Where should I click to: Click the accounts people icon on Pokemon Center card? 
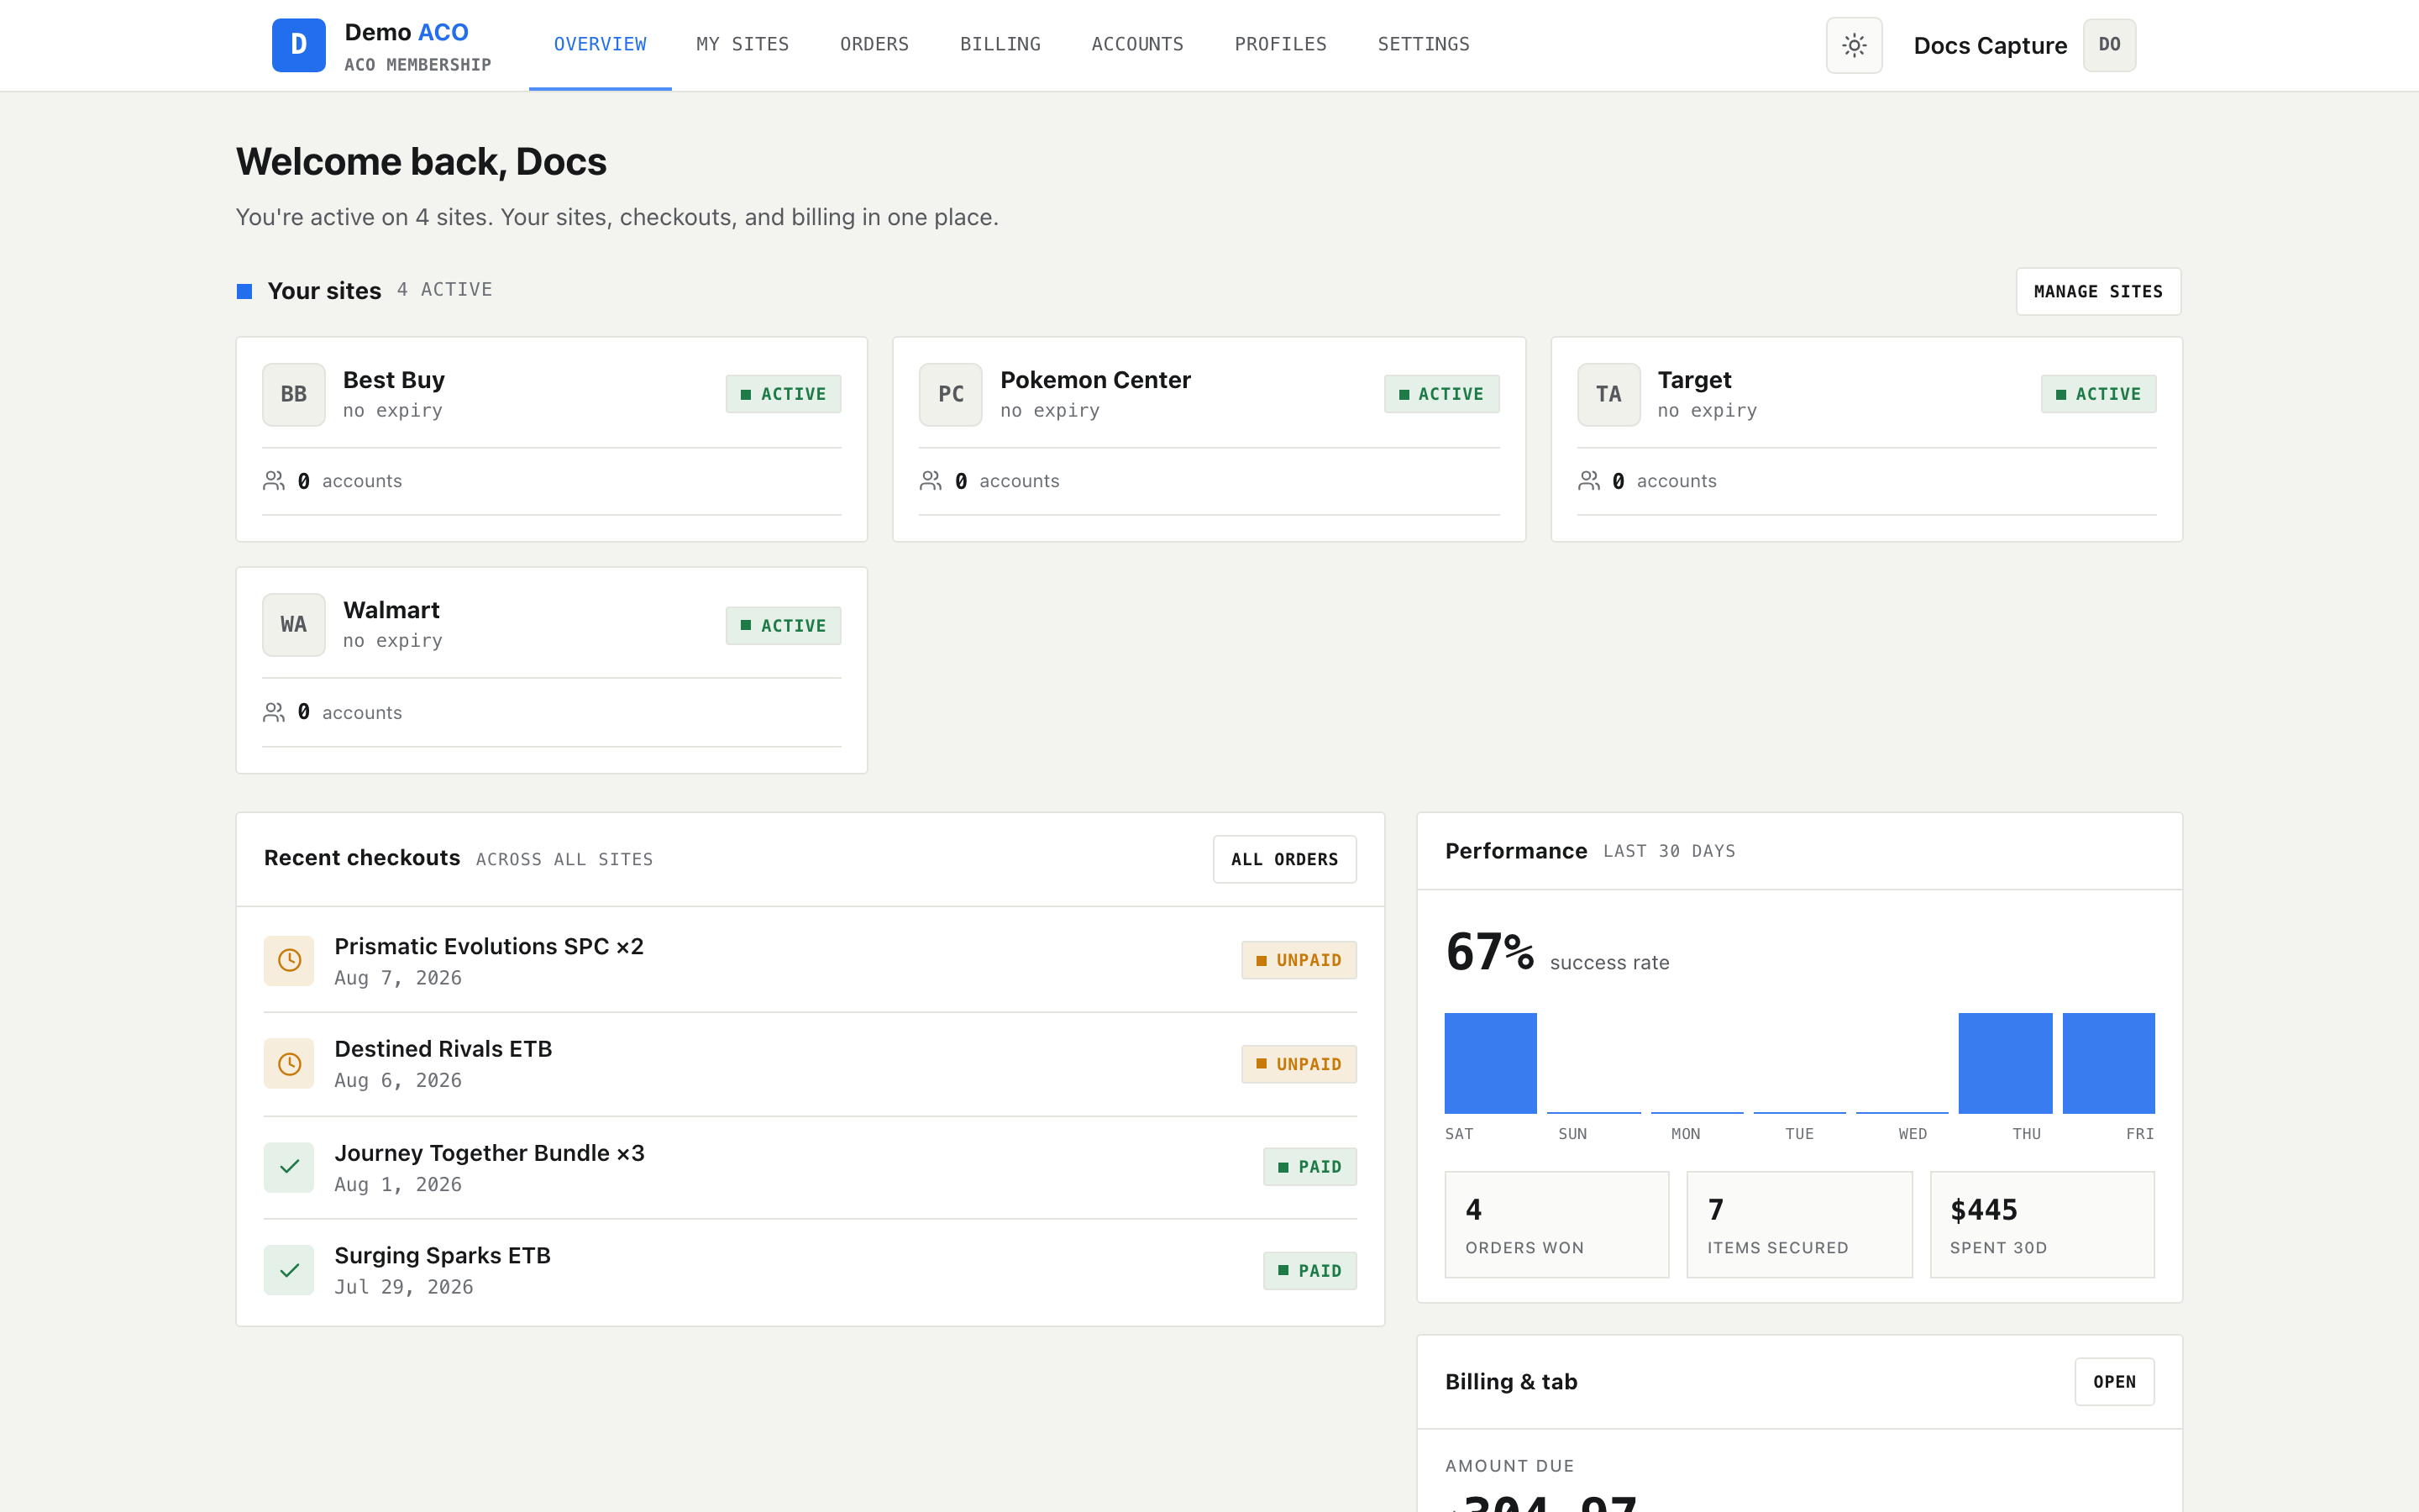[931, 481]
